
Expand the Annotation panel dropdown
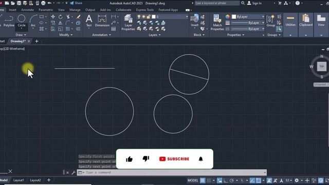click(x=102, y=35)
